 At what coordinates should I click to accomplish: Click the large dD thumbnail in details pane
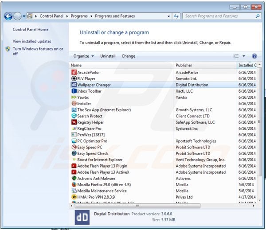(x=82, y=217)
